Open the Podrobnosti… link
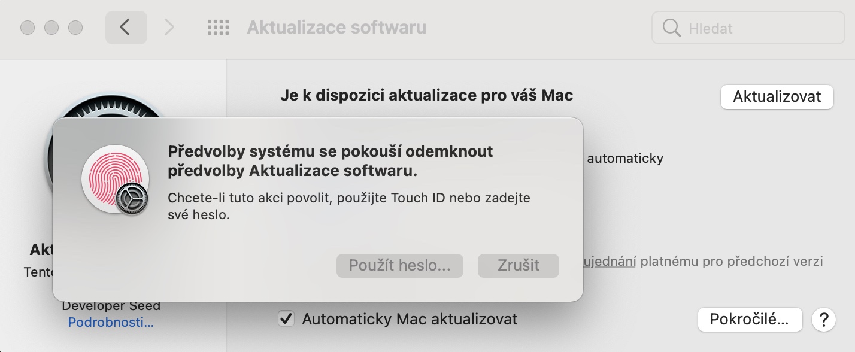 (111, 323)
